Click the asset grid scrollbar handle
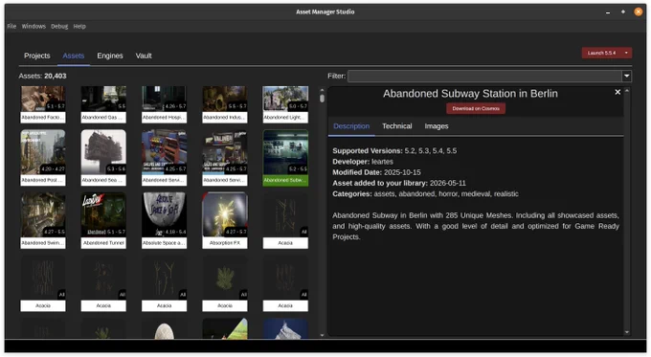Screen dimensions: 651x357 click(x=322, y=98)
